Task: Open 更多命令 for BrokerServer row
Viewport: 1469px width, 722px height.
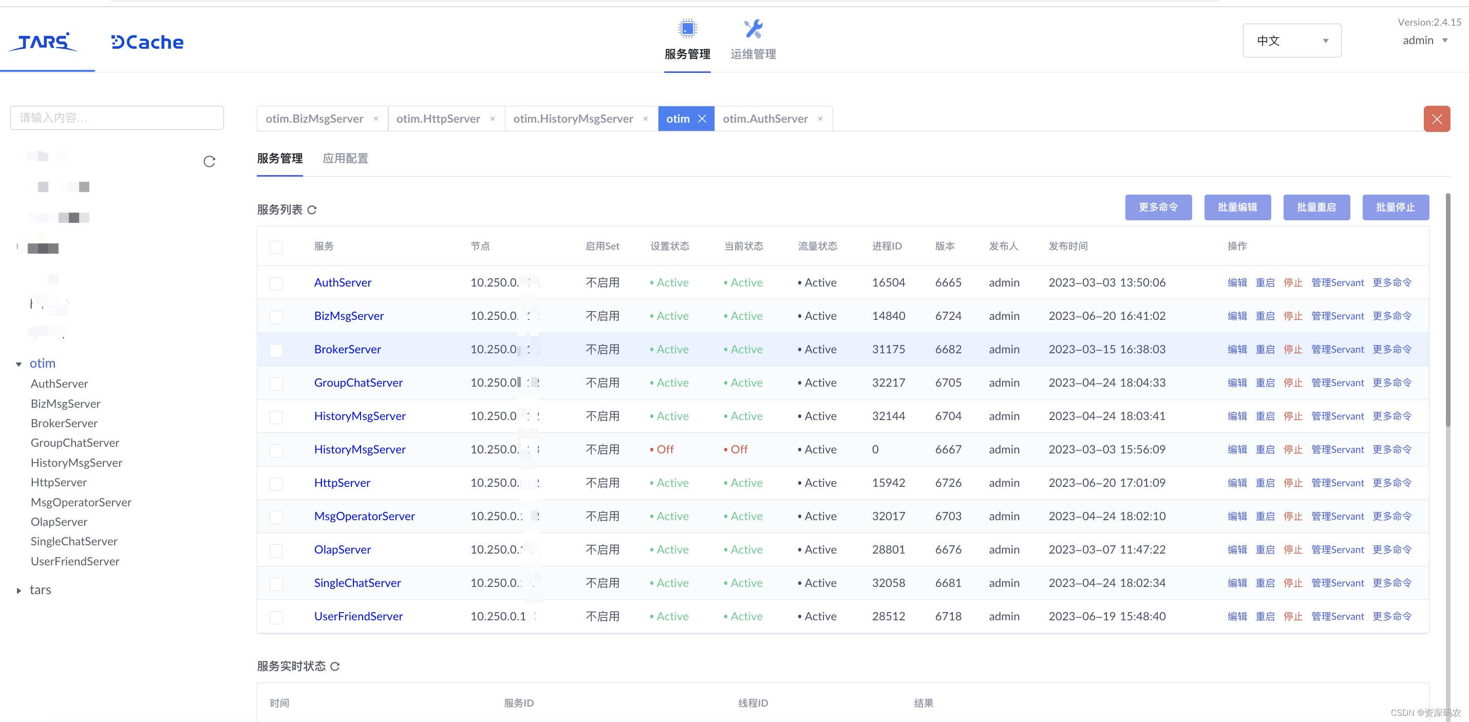Action: (1391, 349)
